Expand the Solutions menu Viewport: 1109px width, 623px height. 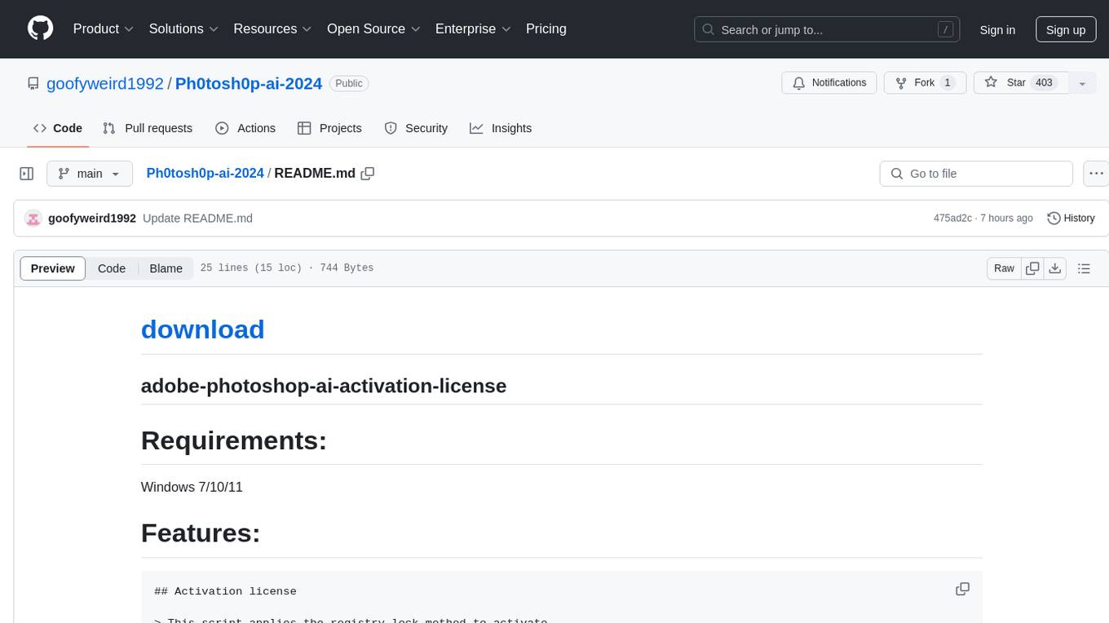pos(183,29)
